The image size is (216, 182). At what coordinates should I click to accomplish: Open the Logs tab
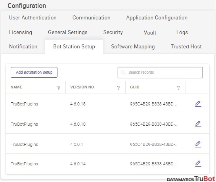[x=182, y=32]
